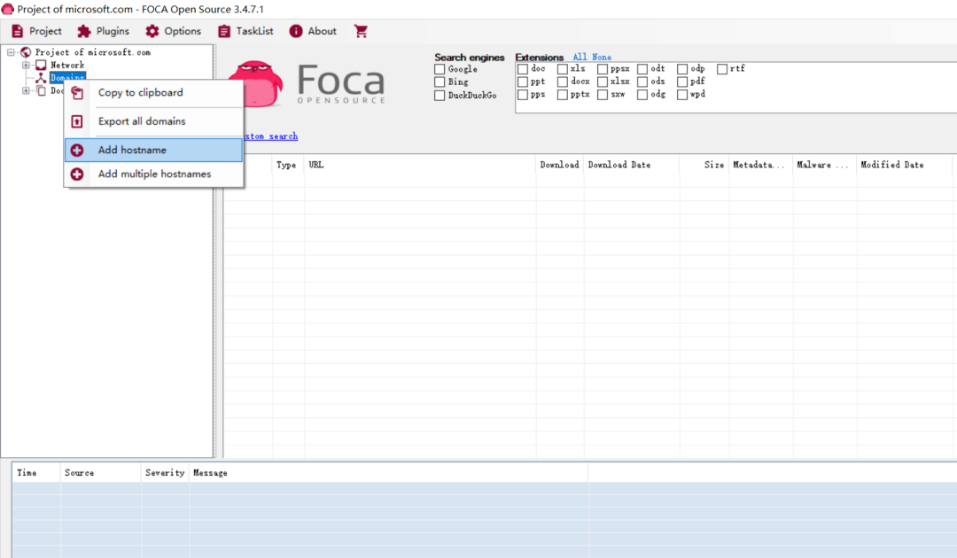This screenshot has height=558, width=957.
Task: Click the Project document icon in menu bar
Action: 18,31
